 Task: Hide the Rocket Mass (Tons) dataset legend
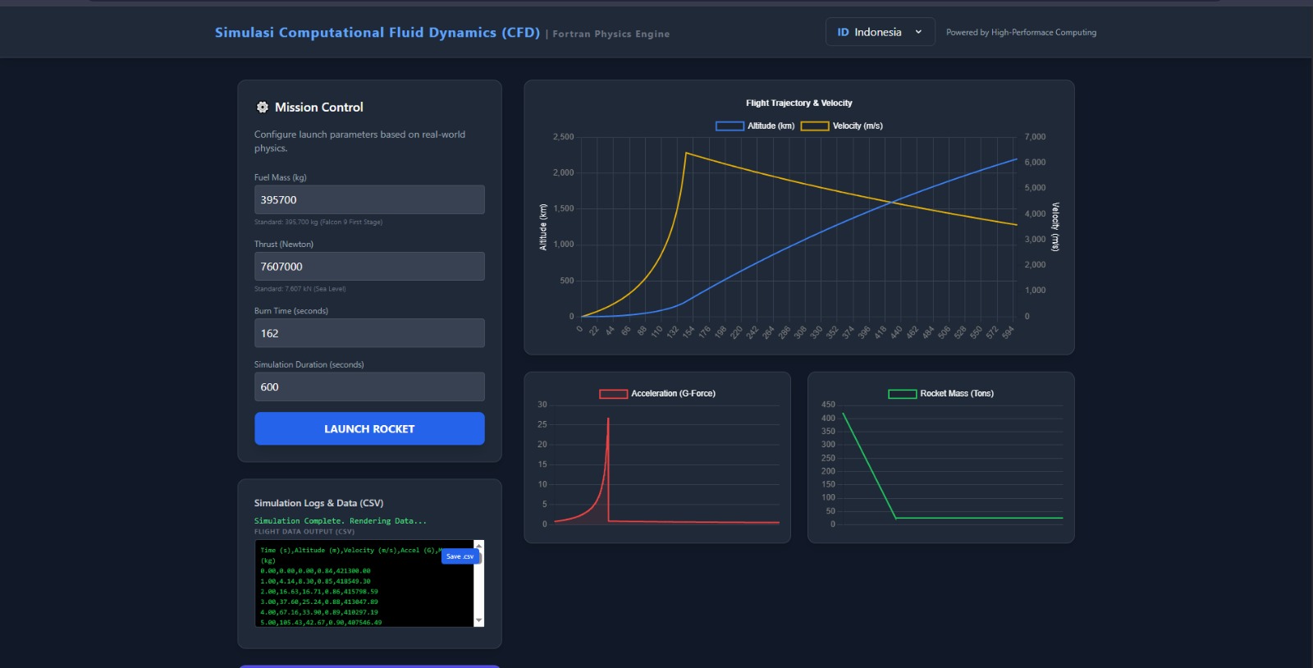pos(902,394)
